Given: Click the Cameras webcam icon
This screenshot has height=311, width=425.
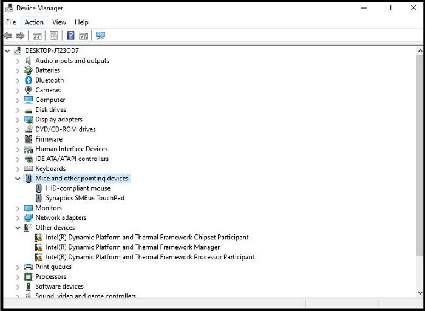Looking at the screenshot, I should pos(28,90).
